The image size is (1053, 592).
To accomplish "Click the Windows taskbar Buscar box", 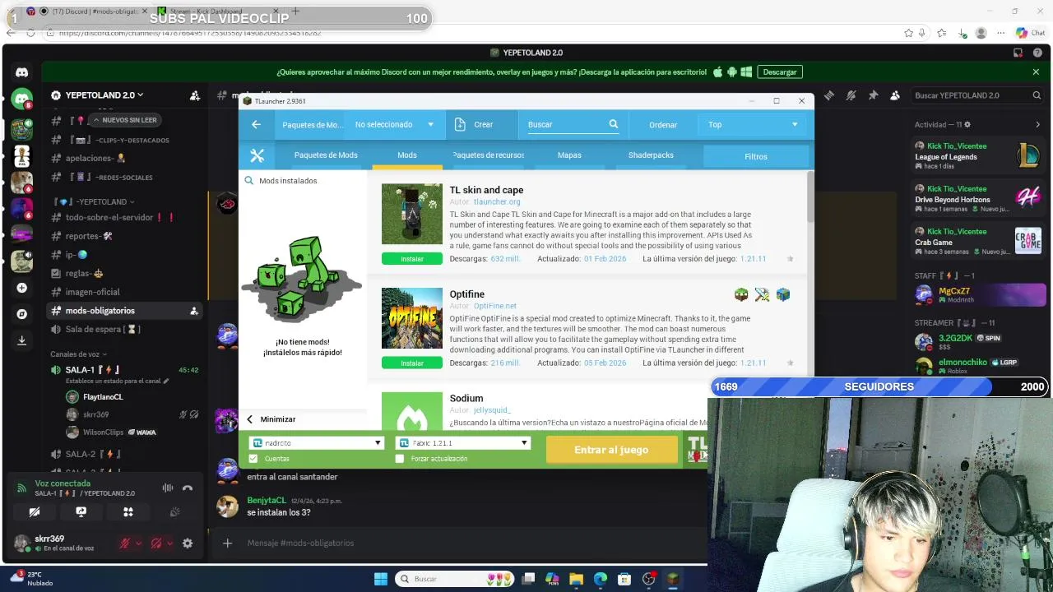I will coord(455,579).
